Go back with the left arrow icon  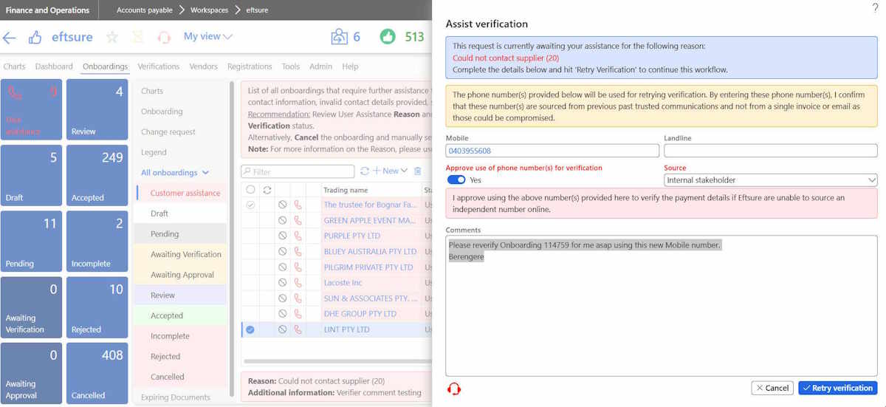(x=10, y=37)
